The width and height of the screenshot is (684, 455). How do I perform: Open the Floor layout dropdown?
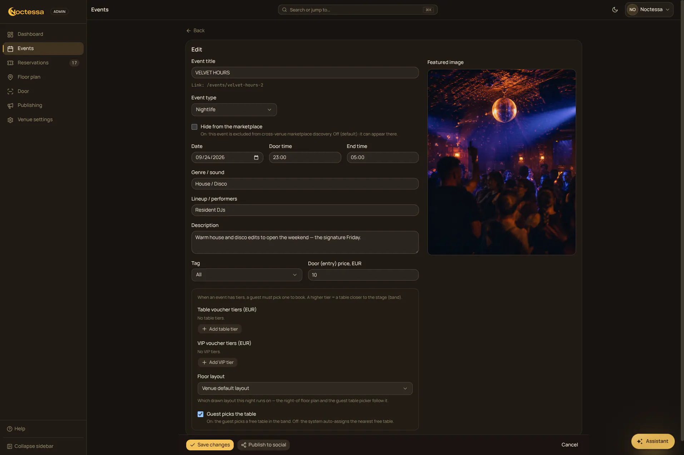click(305, 389)
